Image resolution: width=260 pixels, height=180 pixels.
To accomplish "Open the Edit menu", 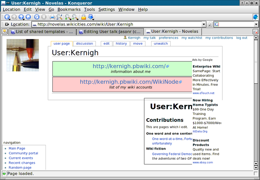I will (28, 9).
